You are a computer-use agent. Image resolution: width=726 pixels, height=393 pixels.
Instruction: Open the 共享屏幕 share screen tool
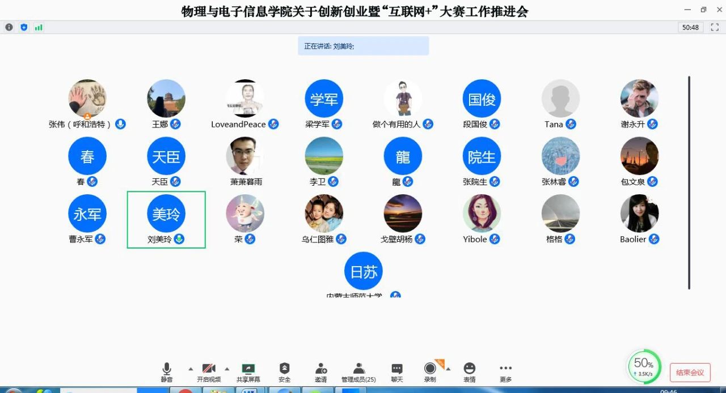point(248,369)
